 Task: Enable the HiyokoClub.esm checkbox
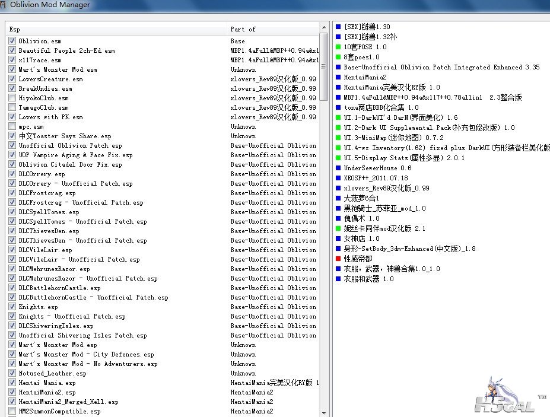pyautogui.click(x=12, y=98)
